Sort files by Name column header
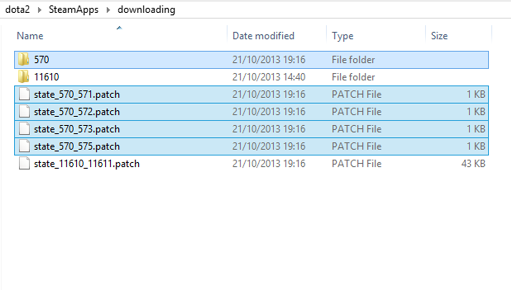Screen dimensions: 511x290 pos(30,36)
